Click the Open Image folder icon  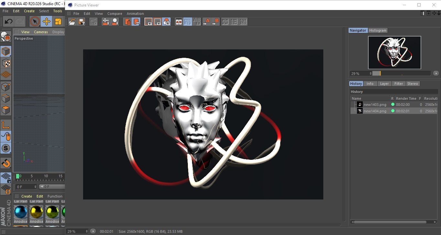coord(72,22)
